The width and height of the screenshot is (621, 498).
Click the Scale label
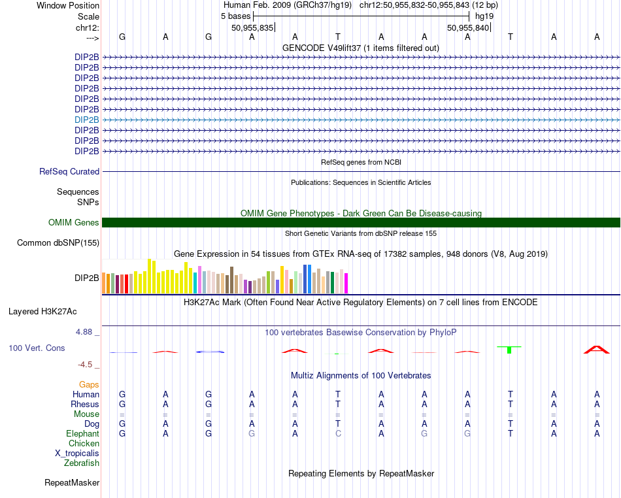click(88, 16)
